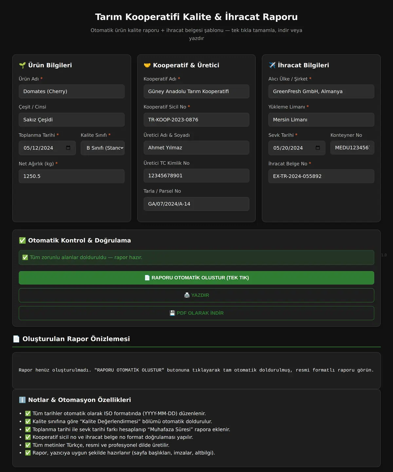393x472 pixels.
Task: Generate report with RAPORU OTOMATİK OLUSTUR button
Action: (196, 278)
